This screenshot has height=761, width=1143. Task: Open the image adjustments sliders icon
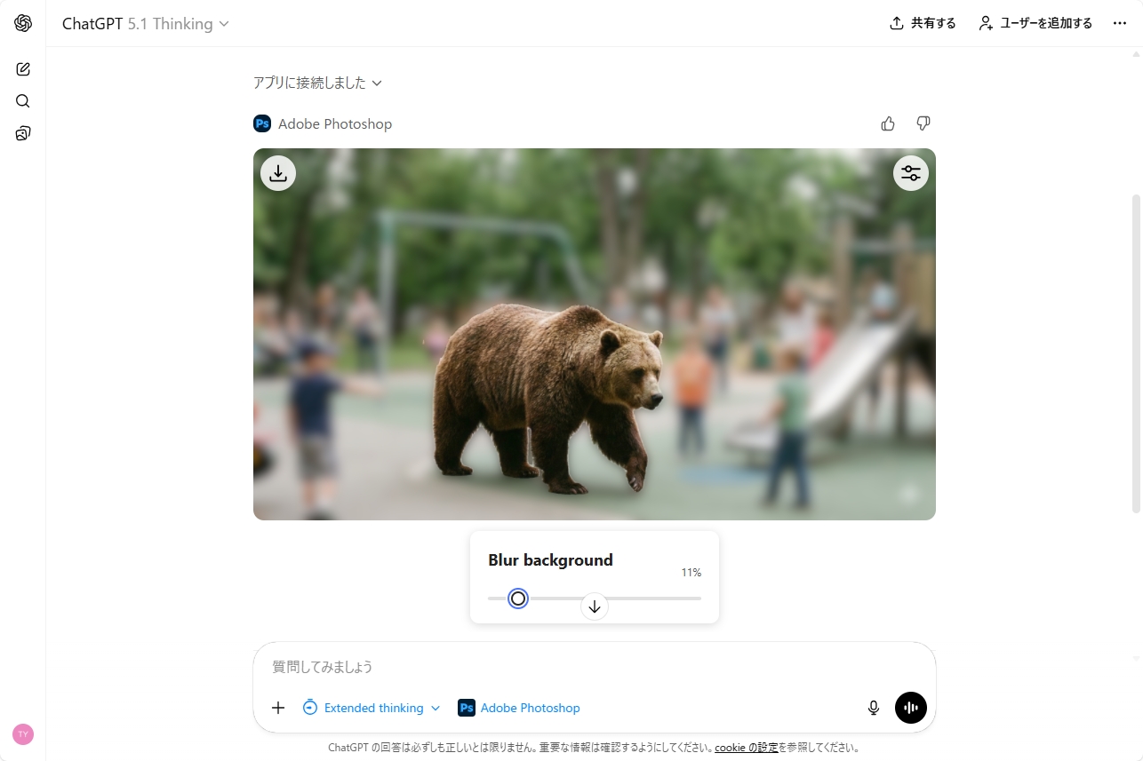911,173
